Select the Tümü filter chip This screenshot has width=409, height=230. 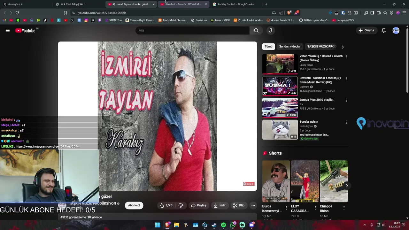coord(269,47)
